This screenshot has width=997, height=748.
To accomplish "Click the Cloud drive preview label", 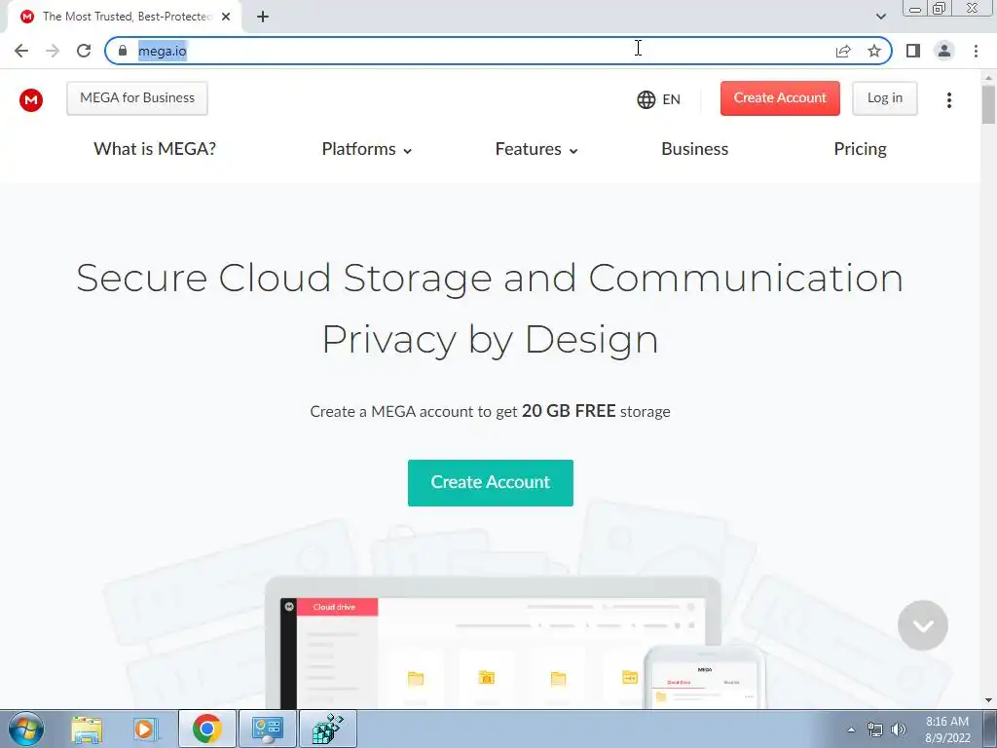I will point(335,607).
